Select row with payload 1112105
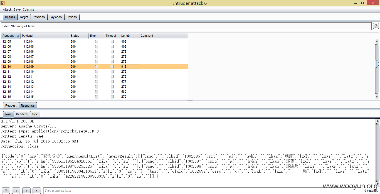 pos(95,46)
